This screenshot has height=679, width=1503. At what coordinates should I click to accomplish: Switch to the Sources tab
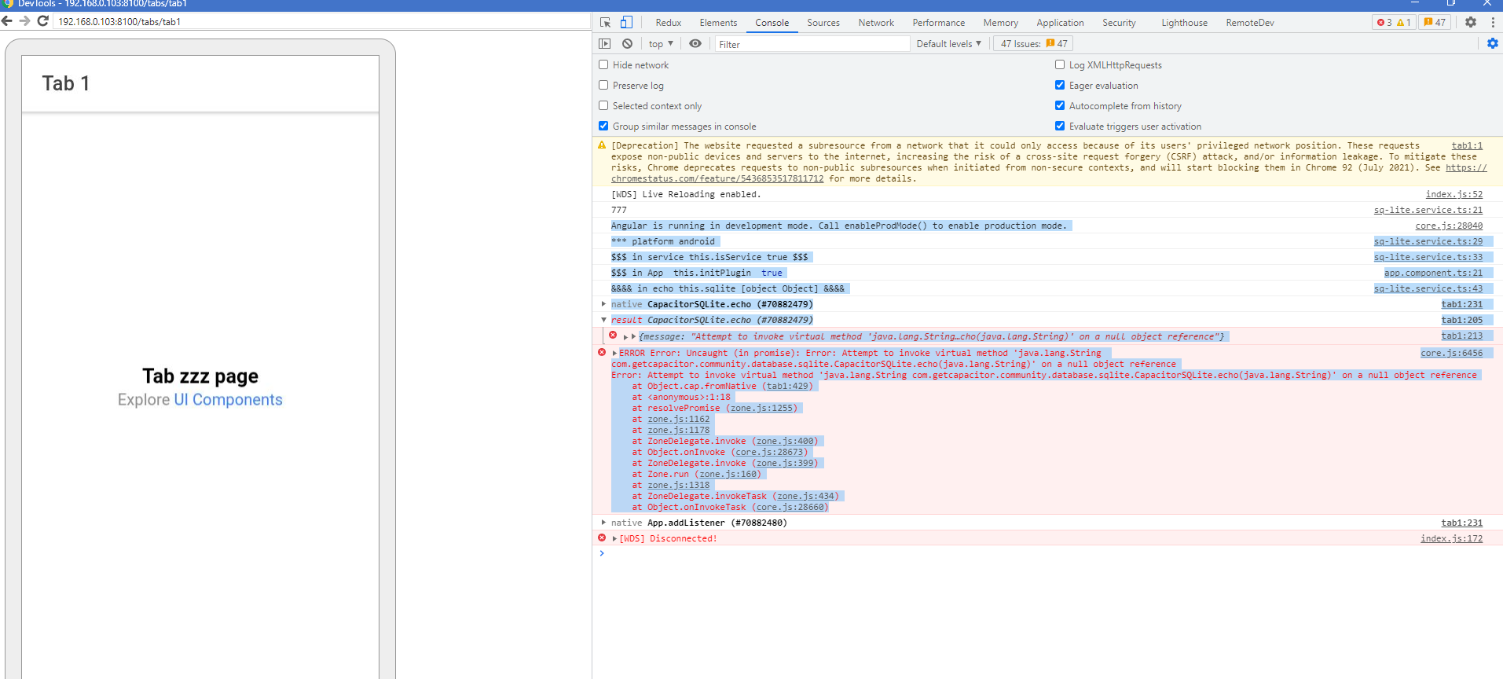[823, 23]
